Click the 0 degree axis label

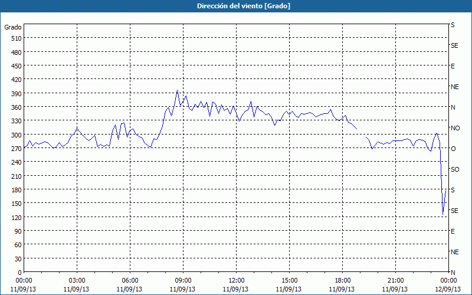(x=20, y=273)
